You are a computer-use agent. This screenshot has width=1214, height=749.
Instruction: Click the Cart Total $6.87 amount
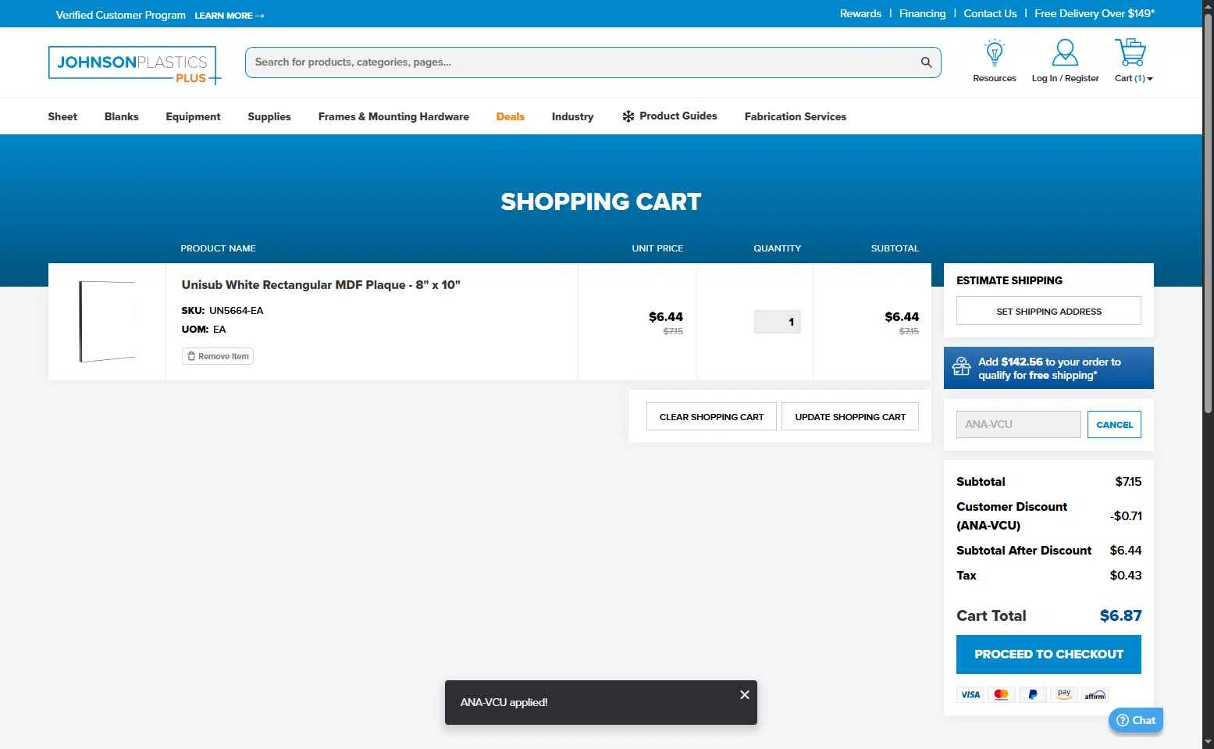[x=1120, y=615]
